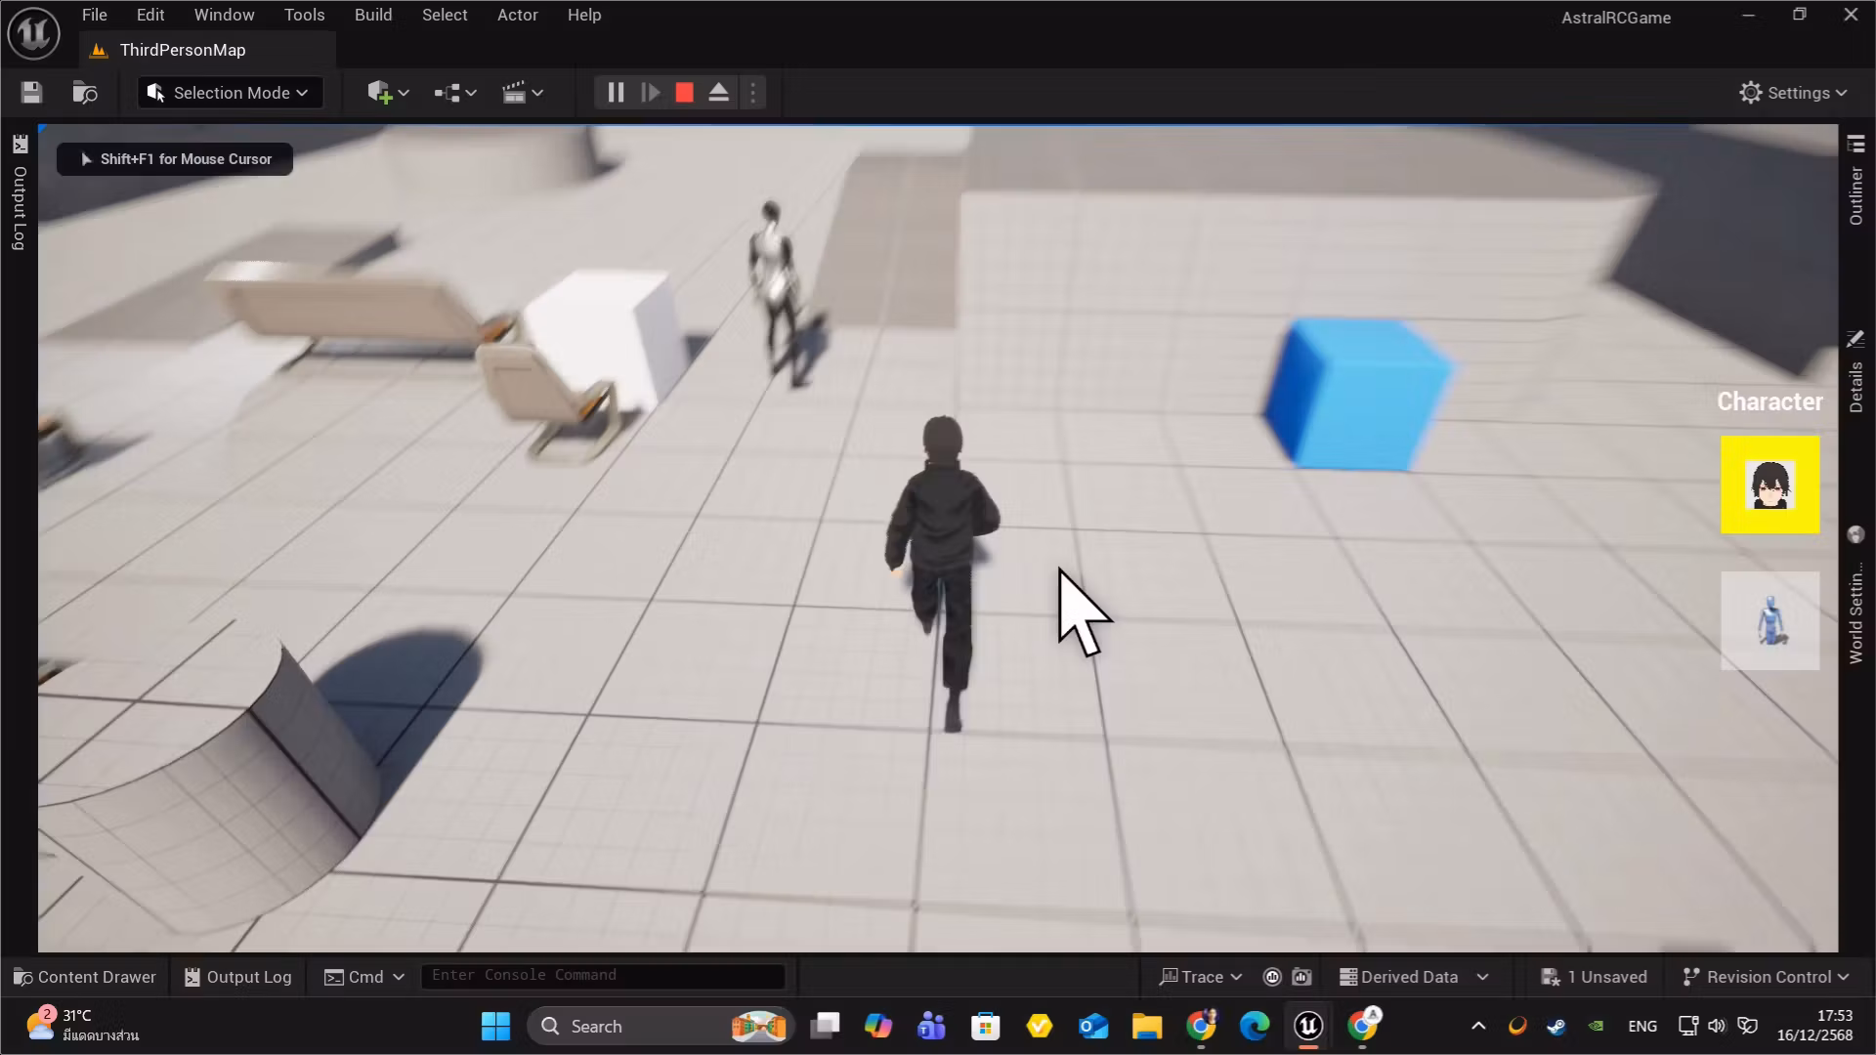This screenshot has width=1876, height=1055.
Task: Eject from the player controller
Action: tap(718, 92)
